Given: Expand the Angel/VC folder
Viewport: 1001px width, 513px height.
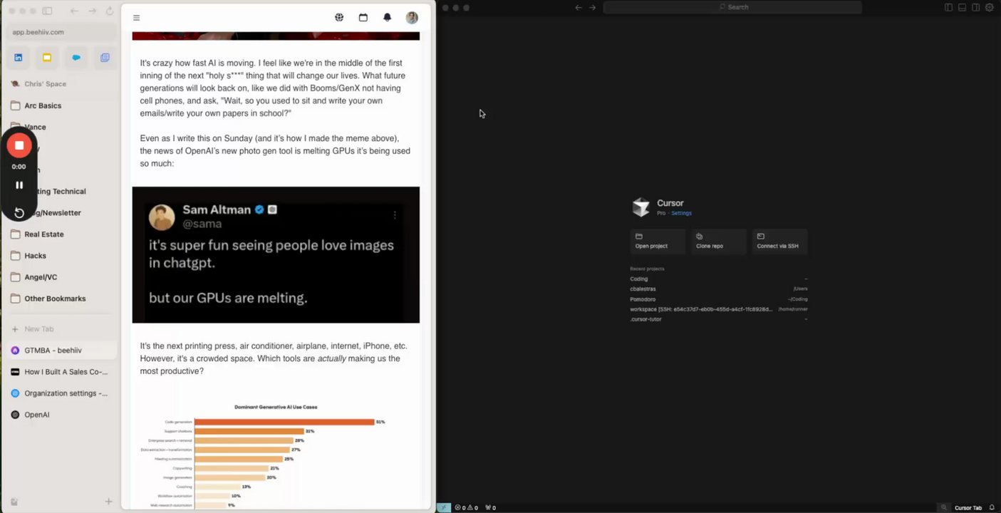Looking at the screenshot, I should coord(61,277).
